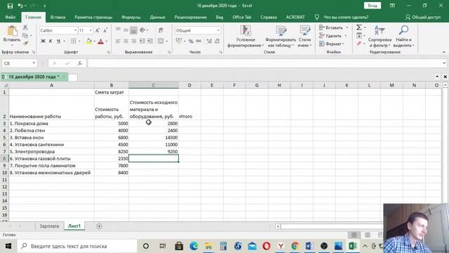Viewport: 449px width, 253px height.
Task: Open the Файл menu
Action: coord(11,17)
